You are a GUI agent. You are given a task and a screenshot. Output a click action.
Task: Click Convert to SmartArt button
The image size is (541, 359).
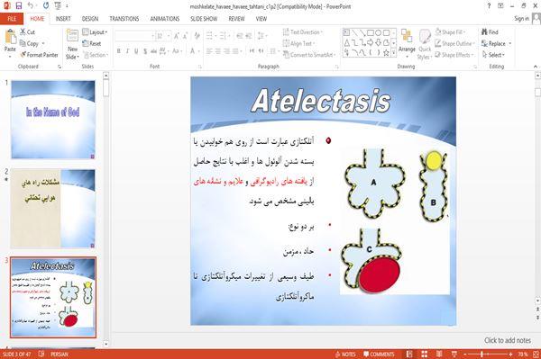(x=308, y=55)
